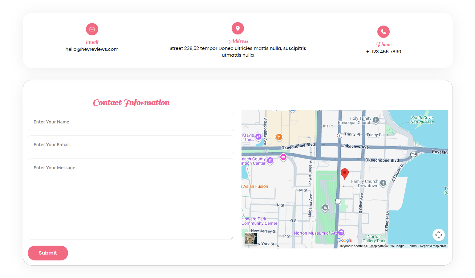Click Norton Museum of Art map pin

point(341,233)
